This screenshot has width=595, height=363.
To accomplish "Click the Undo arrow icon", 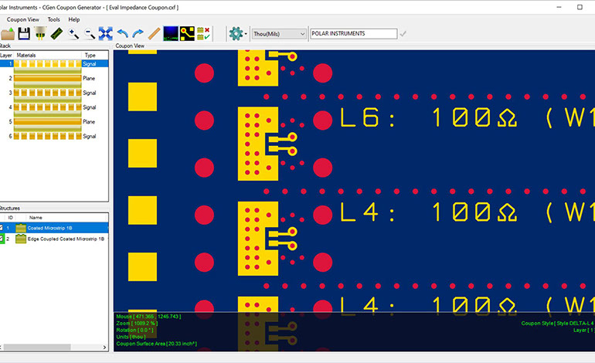I will (x=122, y=34).
